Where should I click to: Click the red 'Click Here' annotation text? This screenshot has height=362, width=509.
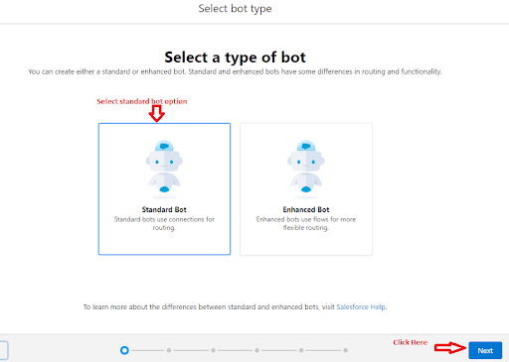click(411, 342)
